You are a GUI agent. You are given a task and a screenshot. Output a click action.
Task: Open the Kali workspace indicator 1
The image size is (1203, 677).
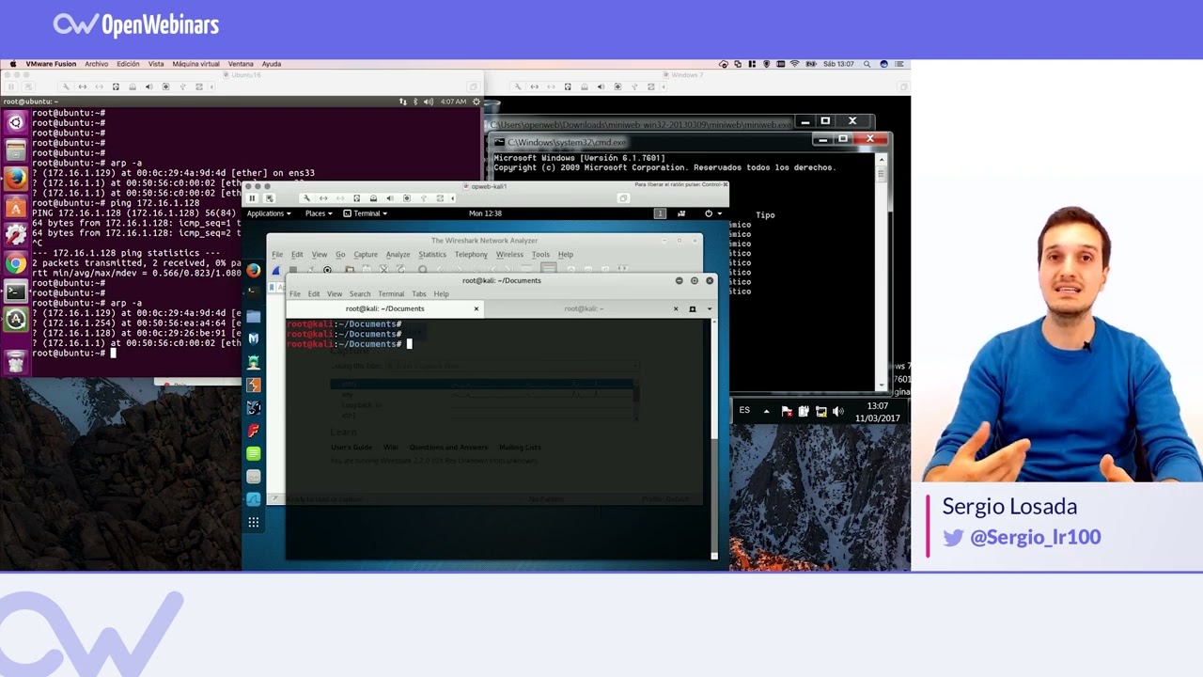(660, 213)
